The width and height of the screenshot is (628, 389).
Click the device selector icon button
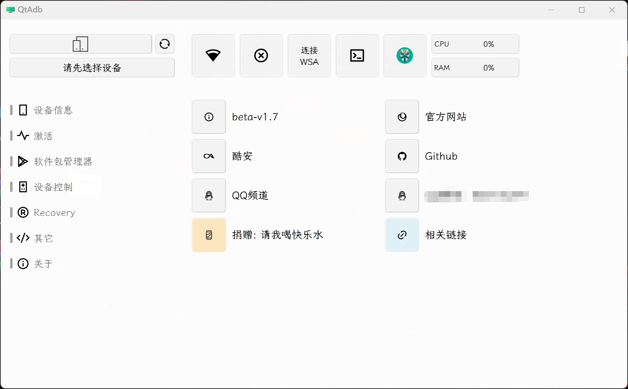81,44
